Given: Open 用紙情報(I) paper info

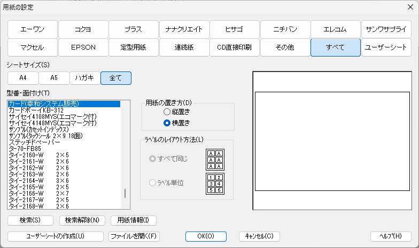Looking at the screenshot, I should [x=133, y=220].
